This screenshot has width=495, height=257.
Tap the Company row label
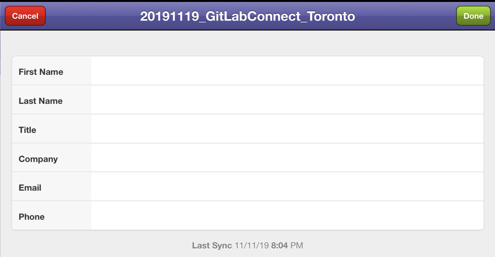[x=38, y=159]
